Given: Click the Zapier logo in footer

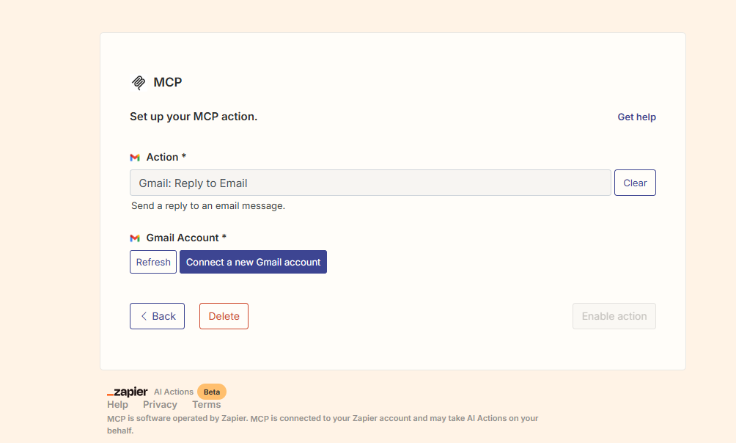Looking at the screenshot, I should coord(128,392).
